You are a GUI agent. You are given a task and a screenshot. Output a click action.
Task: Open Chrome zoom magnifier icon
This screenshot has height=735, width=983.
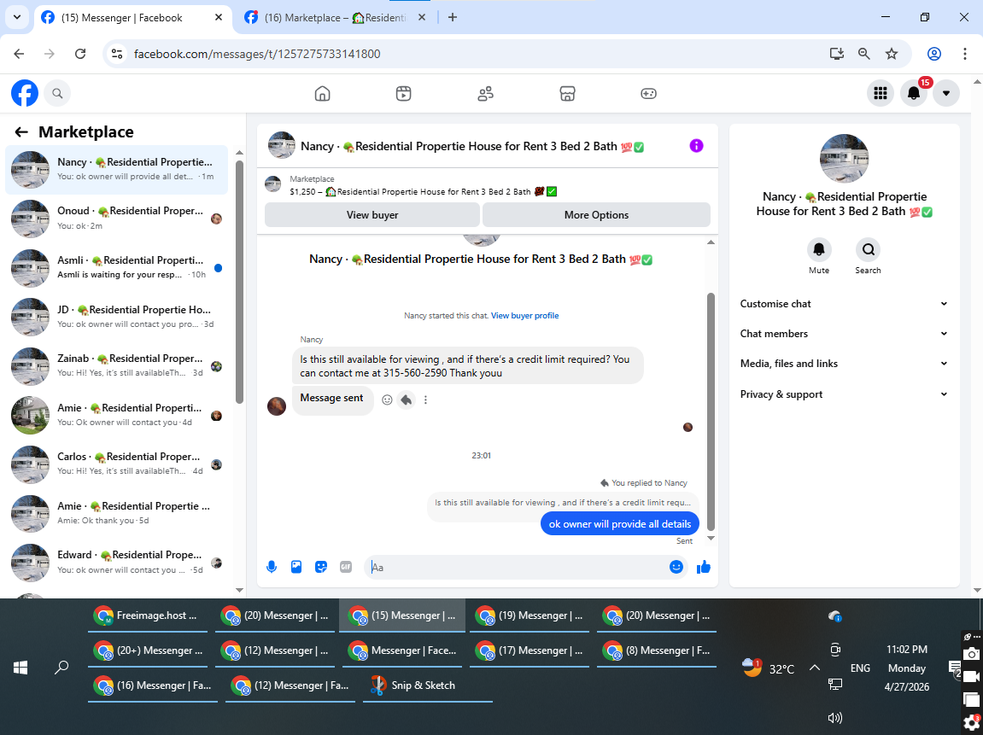tap(864, 54)
